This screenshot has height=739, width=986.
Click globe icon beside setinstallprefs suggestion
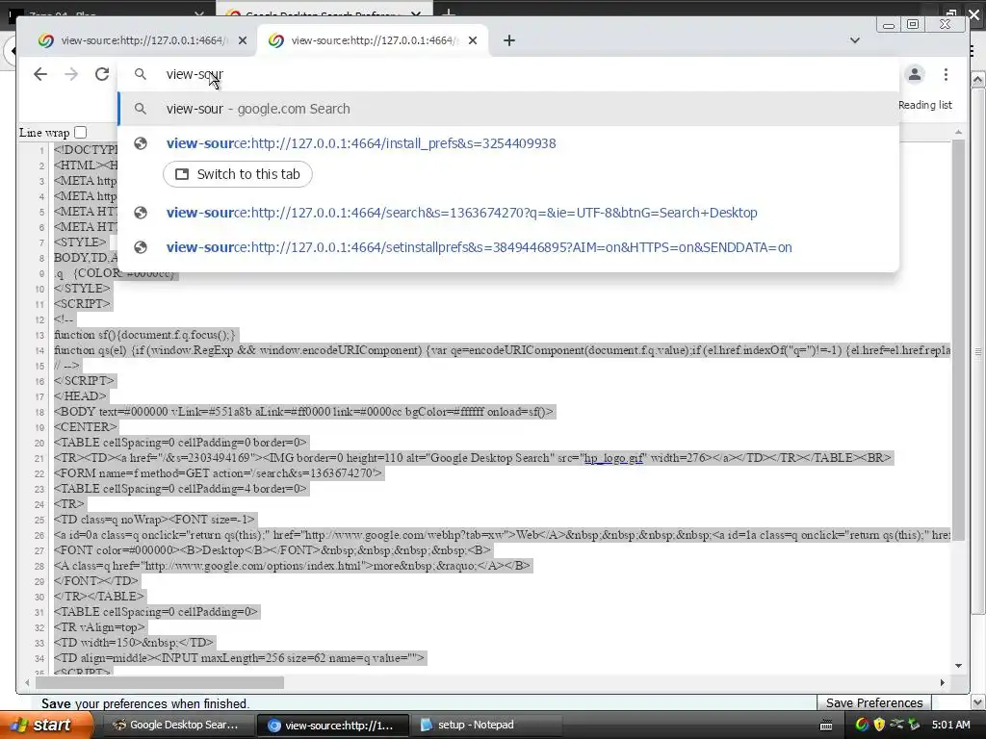tap(141, 247)
